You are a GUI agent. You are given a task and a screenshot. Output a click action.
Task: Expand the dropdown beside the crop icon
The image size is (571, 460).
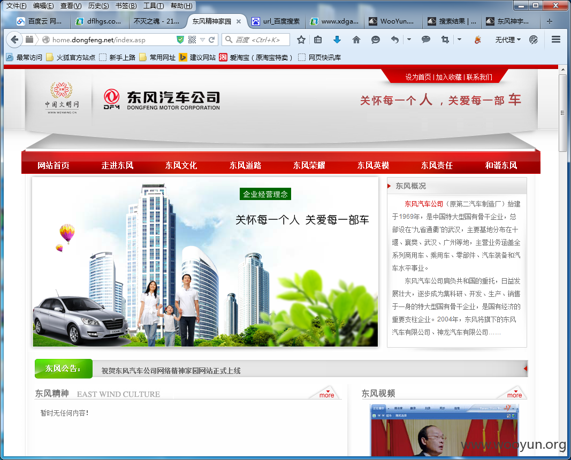point(459,39)
